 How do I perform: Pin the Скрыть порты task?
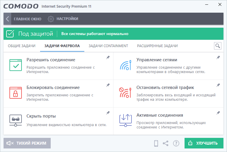(108, 113)
